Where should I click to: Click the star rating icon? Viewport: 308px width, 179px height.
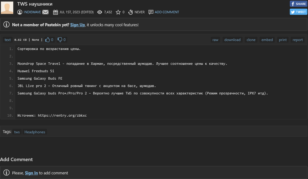(x=118, y=12)
